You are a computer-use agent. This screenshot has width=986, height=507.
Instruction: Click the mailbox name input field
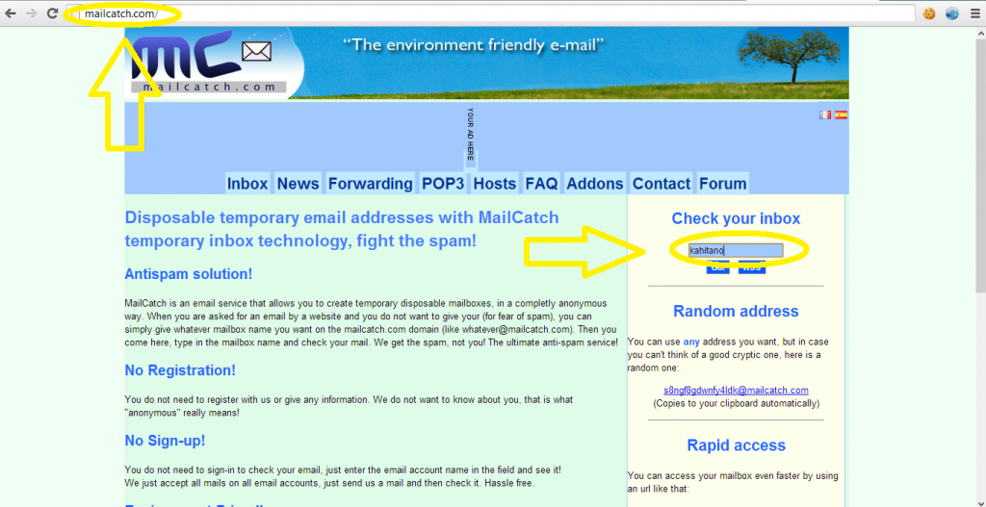coord(736,250)
